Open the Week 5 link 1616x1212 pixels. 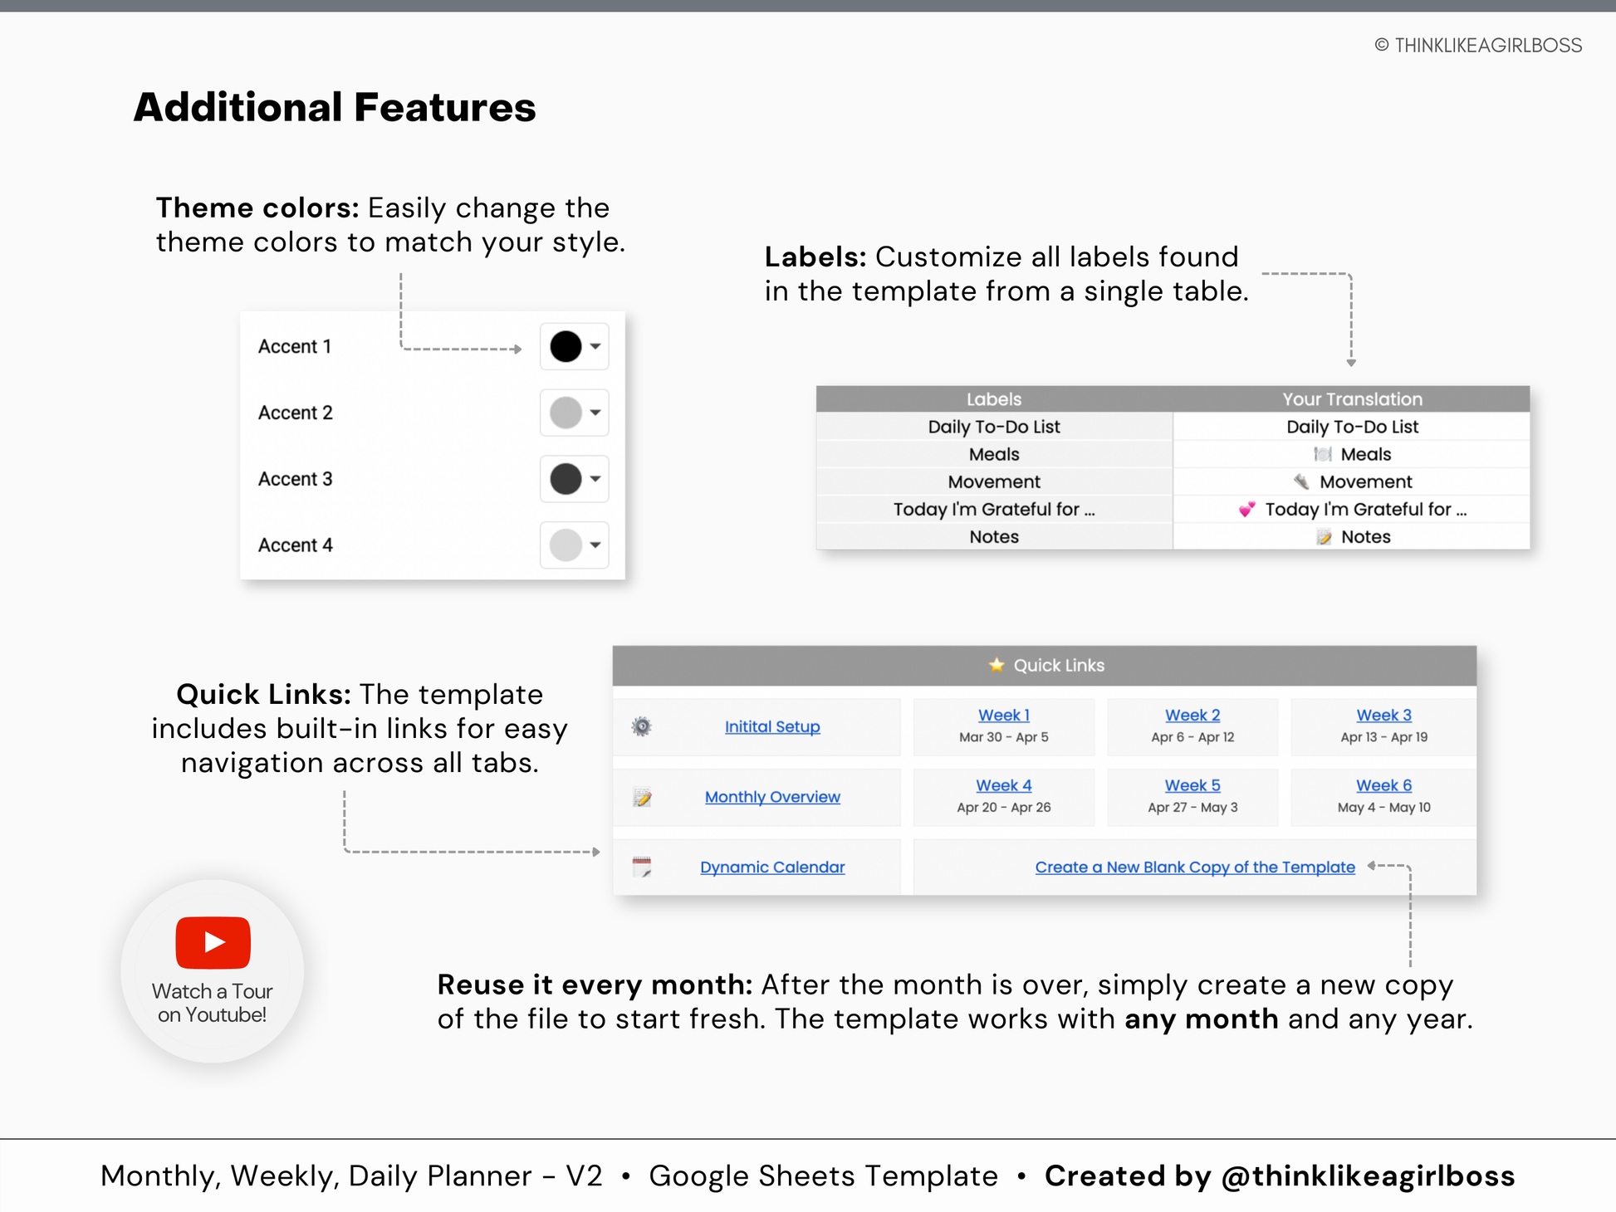pos(1192,785)
